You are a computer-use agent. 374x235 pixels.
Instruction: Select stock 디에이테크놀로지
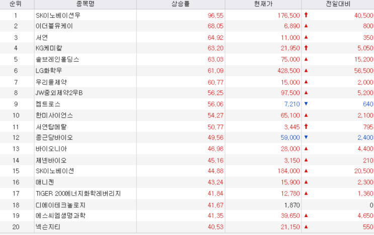pos(60,205)
